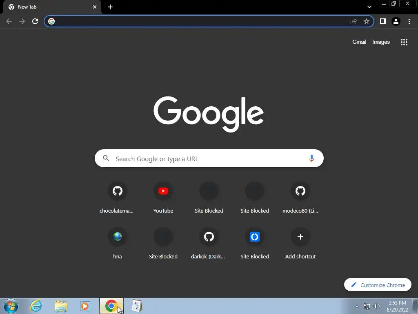Click the Google icon in address bar
This screenshot has height=314, width=418.
tap(51, 21)
